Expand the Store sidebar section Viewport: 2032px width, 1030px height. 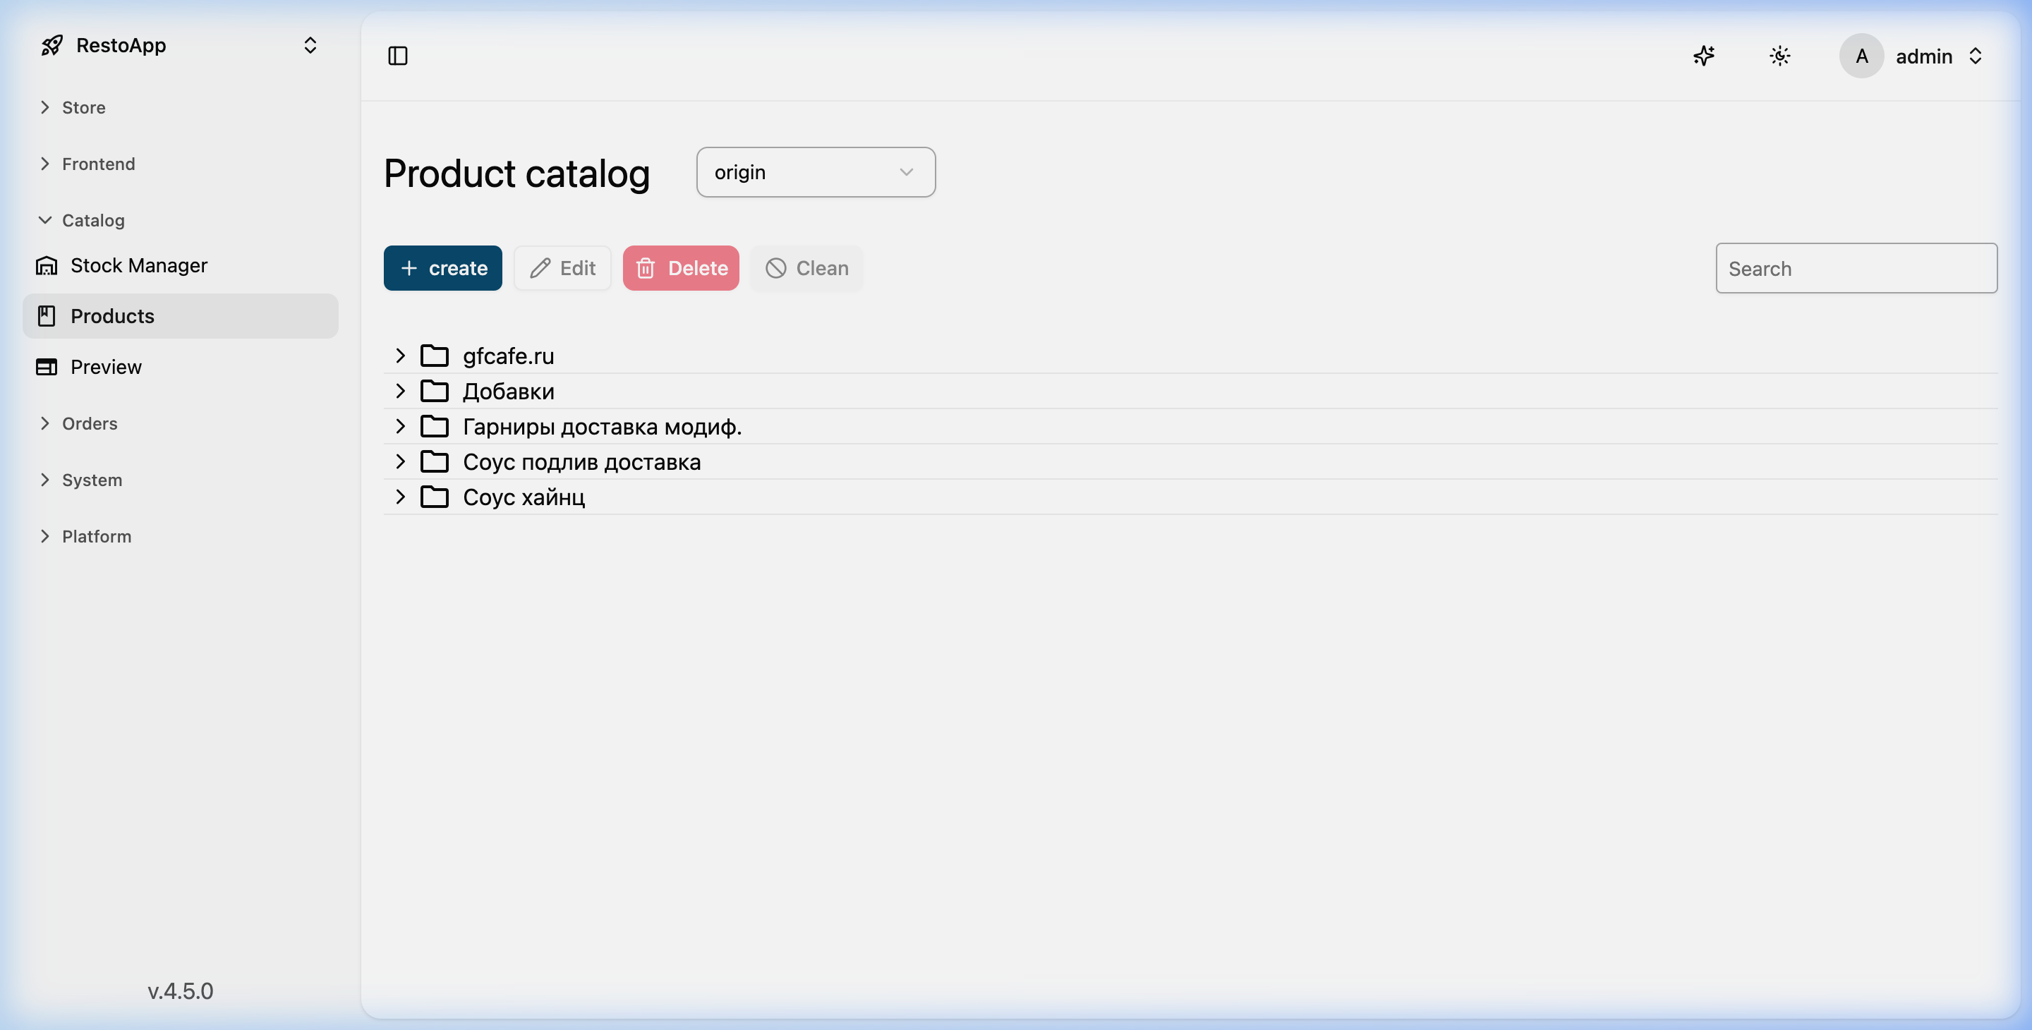46,108
